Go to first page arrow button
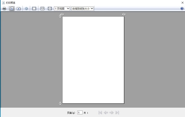Screen dimensions: 185x117 tap(100, 112)
